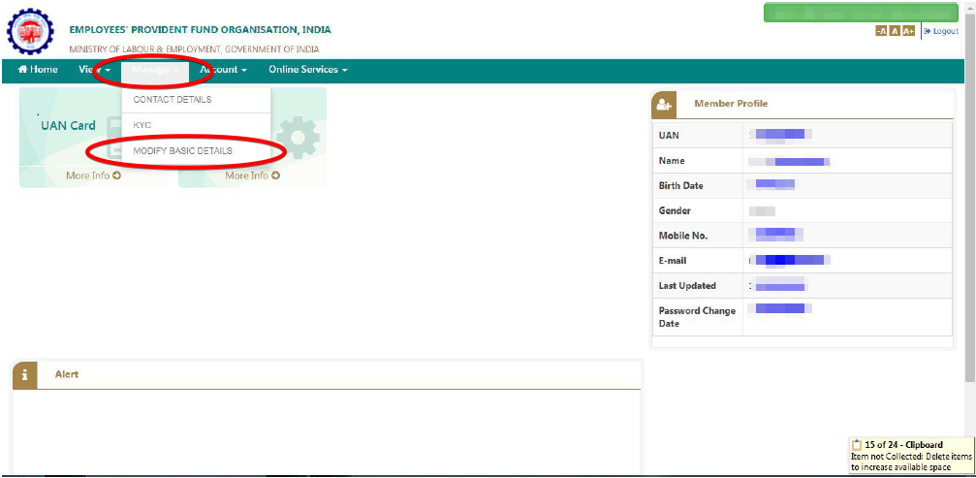The image size is (976, 478).
Task: Reset font size with the A button
Action: [895, 31]
